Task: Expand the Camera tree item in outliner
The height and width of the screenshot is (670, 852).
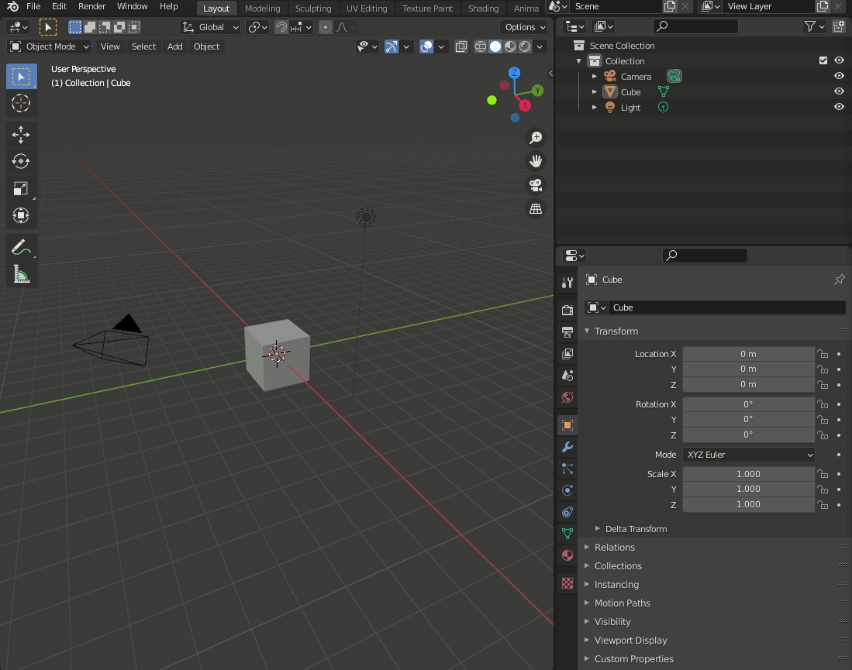Action: [x=595, y=77]
